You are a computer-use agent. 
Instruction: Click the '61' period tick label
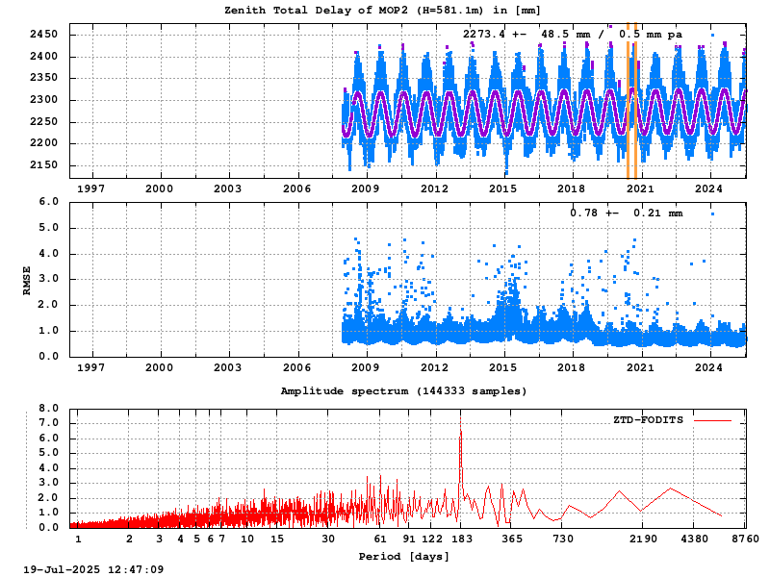380,539
